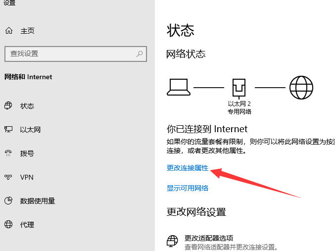Select 状态 in the sidebar
Screen dimensions: 335x251
pyautogui.click(x=27, y=106)
